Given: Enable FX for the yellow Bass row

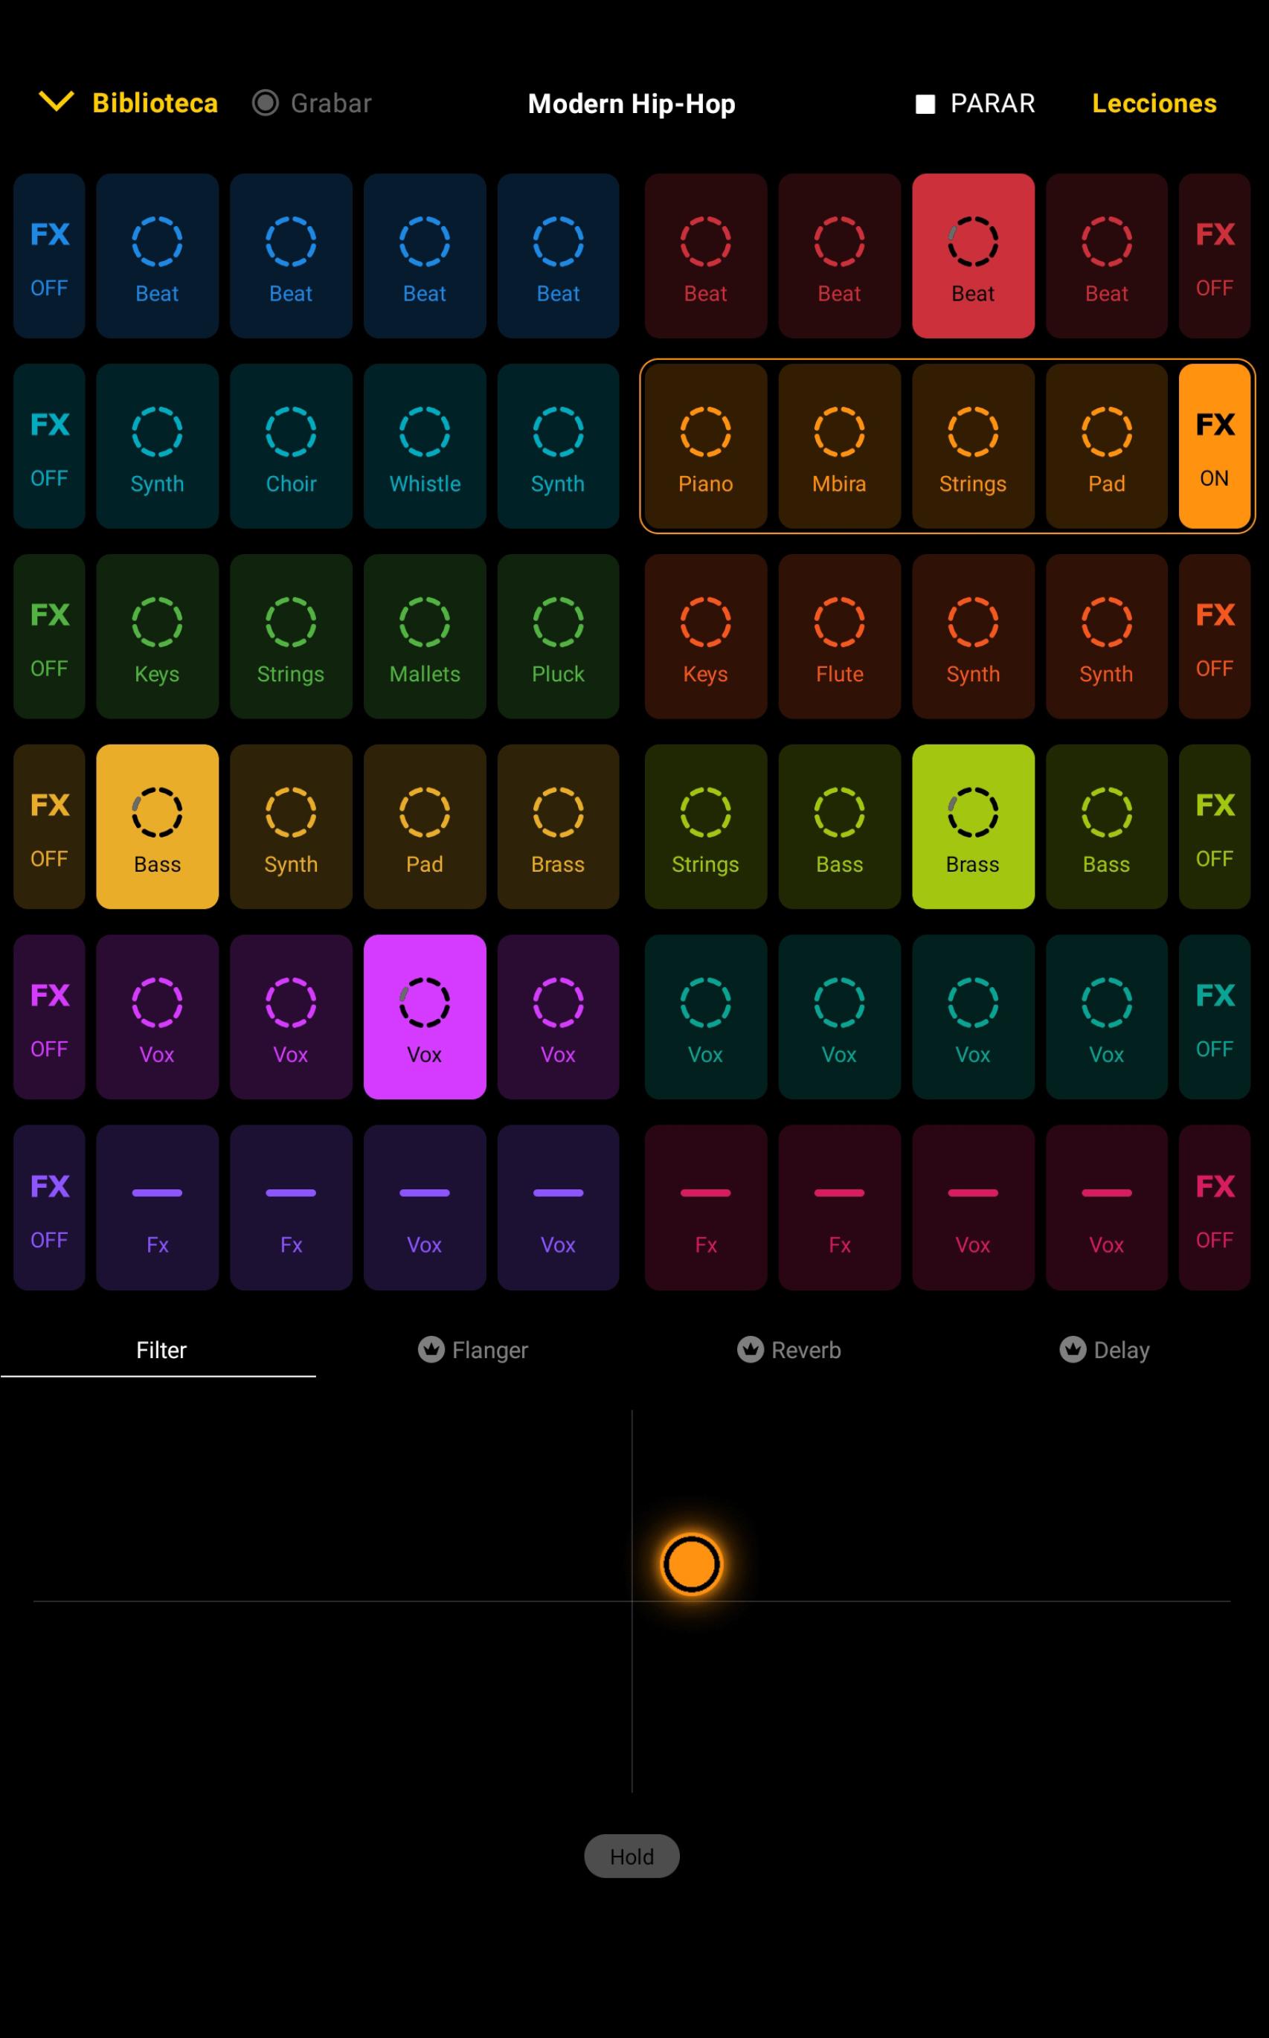Looking at the screenshot, I should (x=48, y=826).
